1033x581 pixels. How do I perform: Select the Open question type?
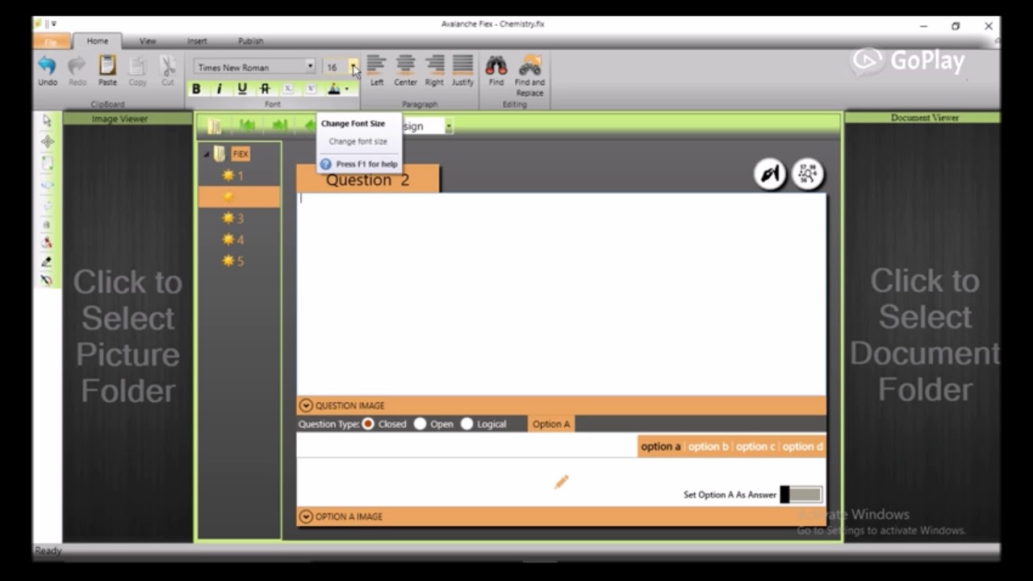[420, 424]
